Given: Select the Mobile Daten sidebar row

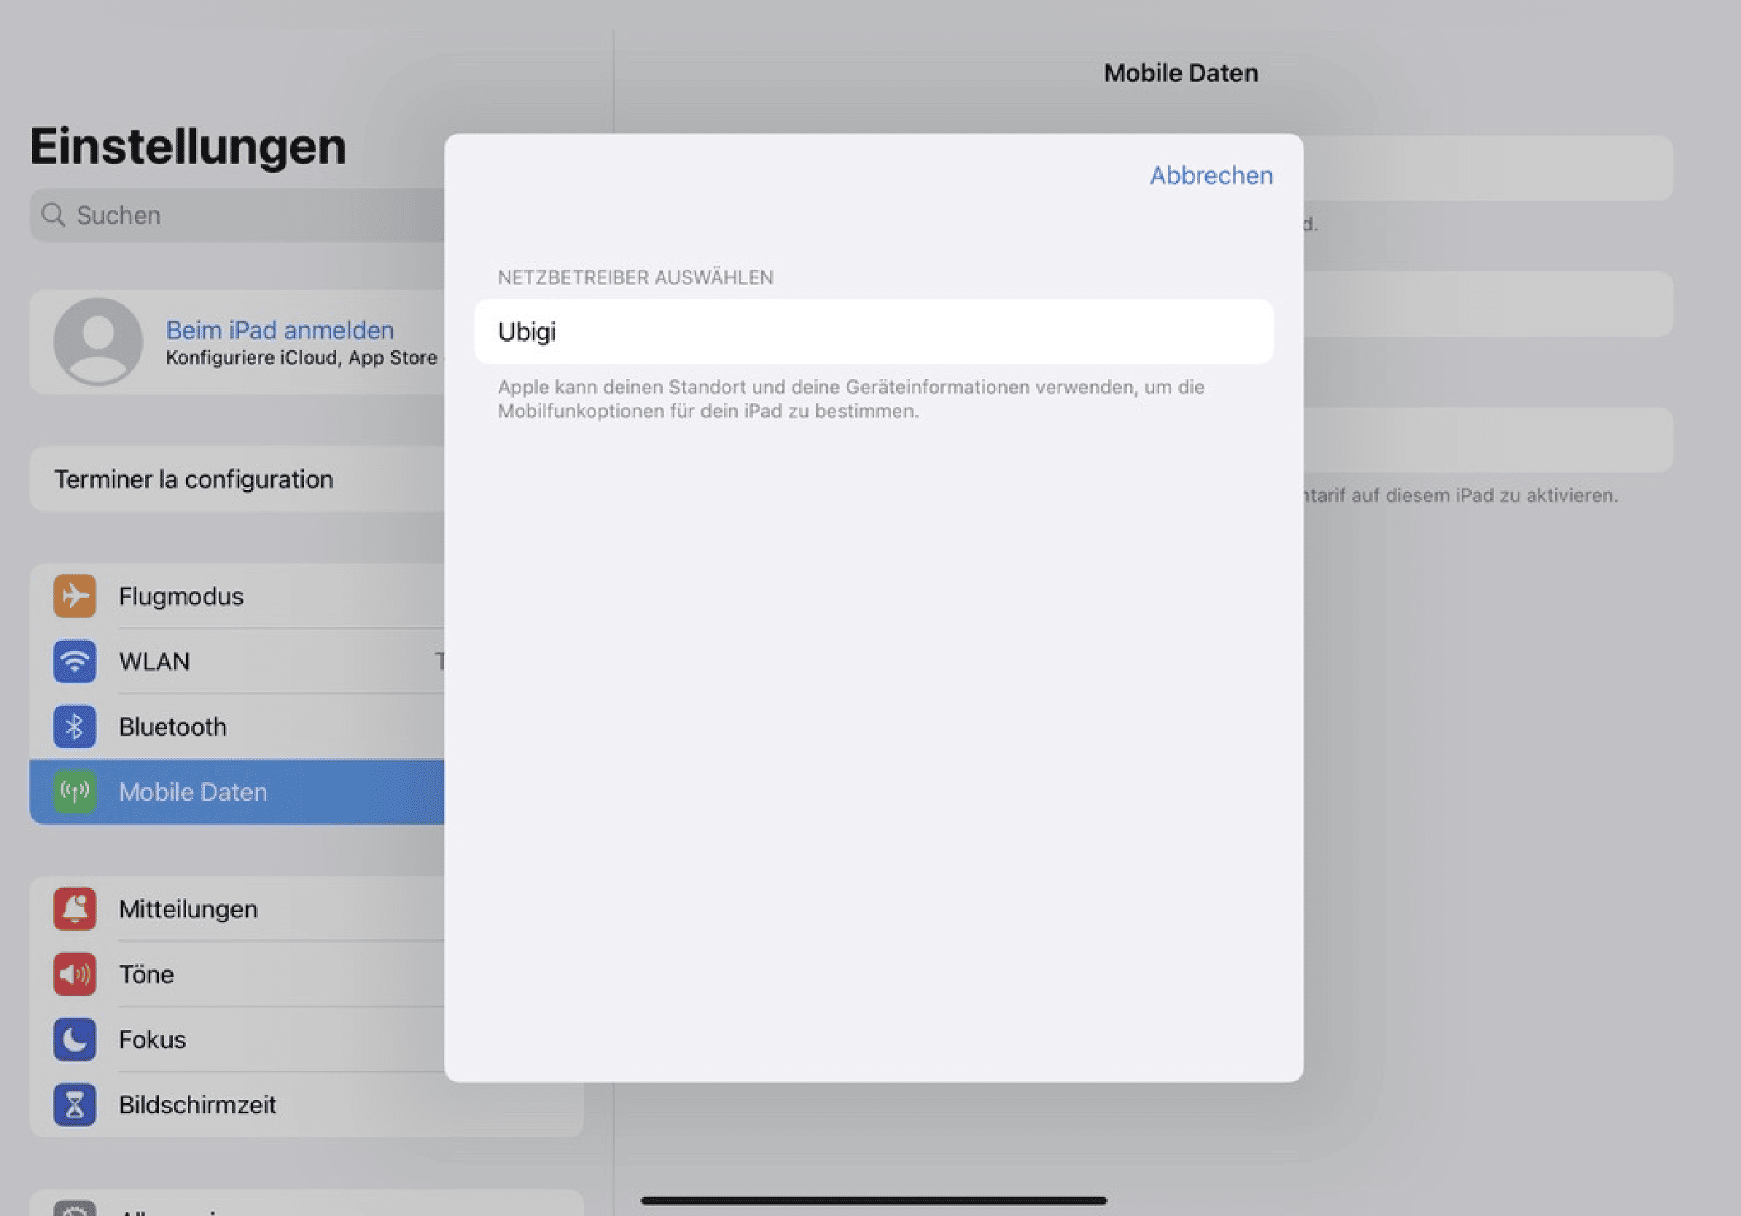Looking at the screenshot, I should coord(237,792).
